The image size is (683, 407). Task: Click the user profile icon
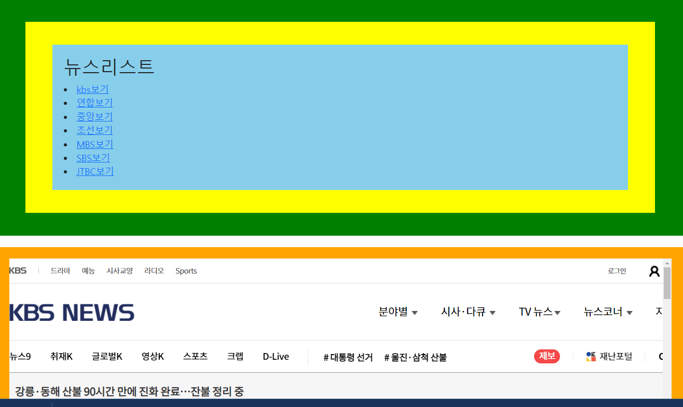pos(654,271)
